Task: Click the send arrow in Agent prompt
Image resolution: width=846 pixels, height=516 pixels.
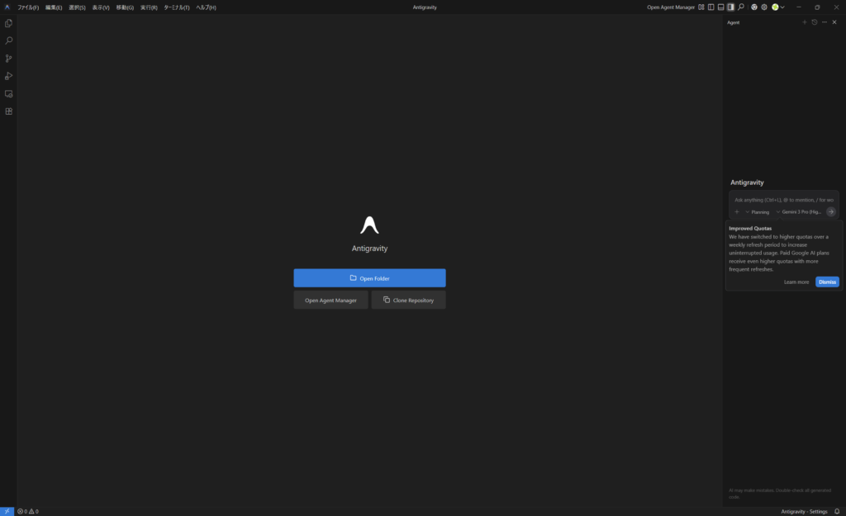Action: tap(831, 211)
